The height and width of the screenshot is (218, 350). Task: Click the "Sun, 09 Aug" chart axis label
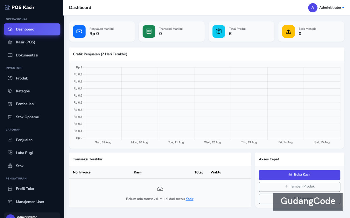(103, 142)
